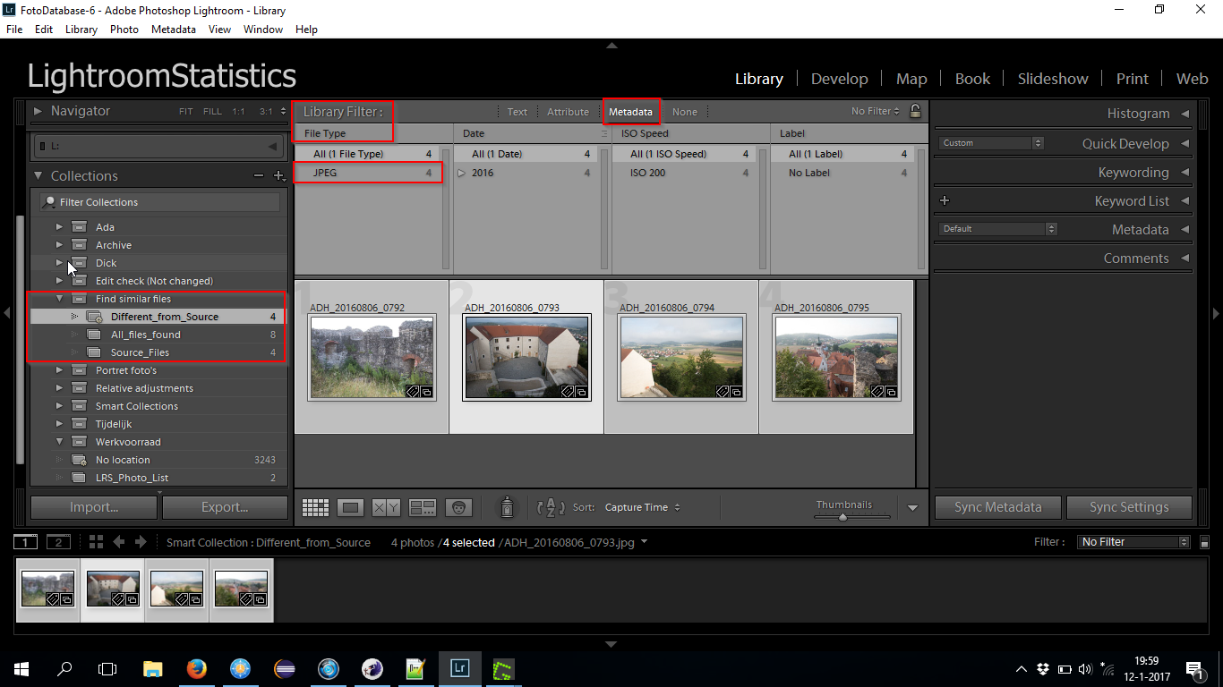This screenshot has width=1223, height=687.
Task: Expand the Navigator panel
Action: click(38, 111)
